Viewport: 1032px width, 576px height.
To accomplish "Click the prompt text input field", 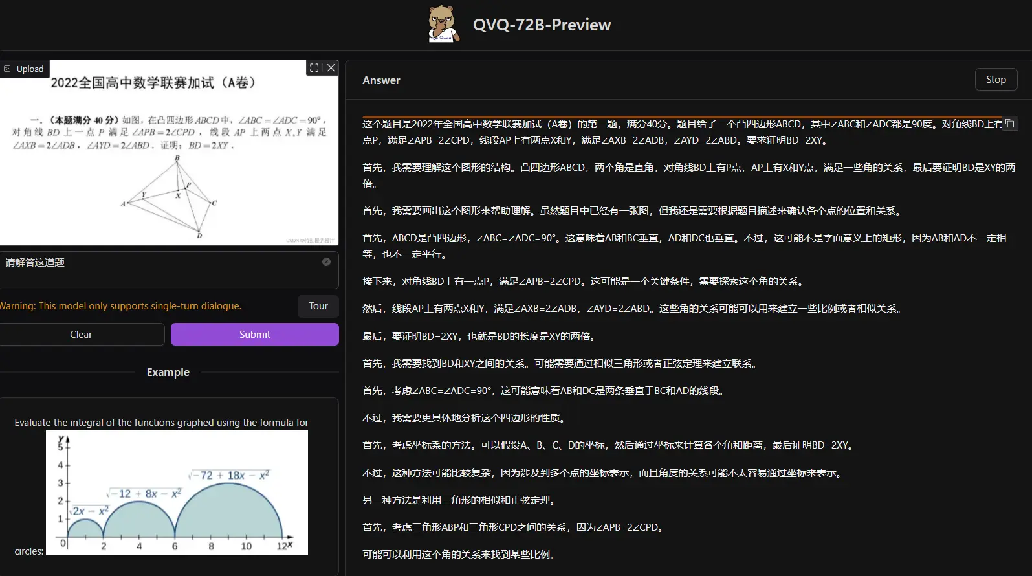I will point(168,270).
